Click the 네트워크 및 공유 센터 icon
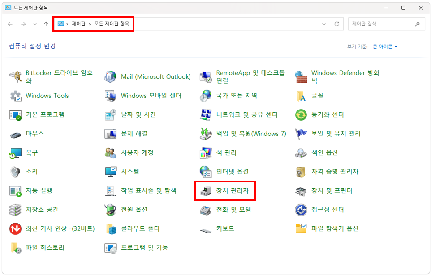Image resolution: width=431 pixels, height=275 pixels. click(x=206, y=115)
